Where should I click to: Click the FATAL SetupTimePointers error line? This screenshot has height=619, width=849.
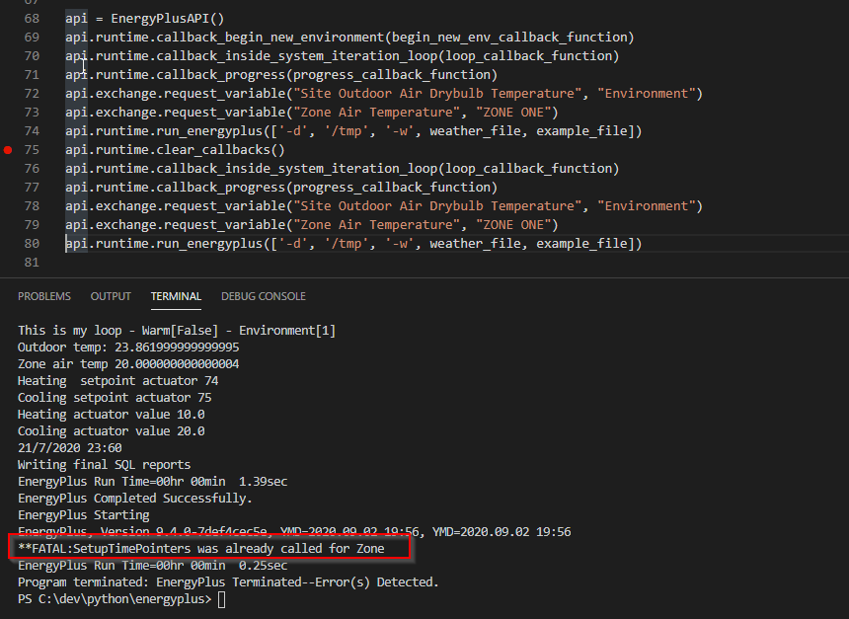point(200,549)
